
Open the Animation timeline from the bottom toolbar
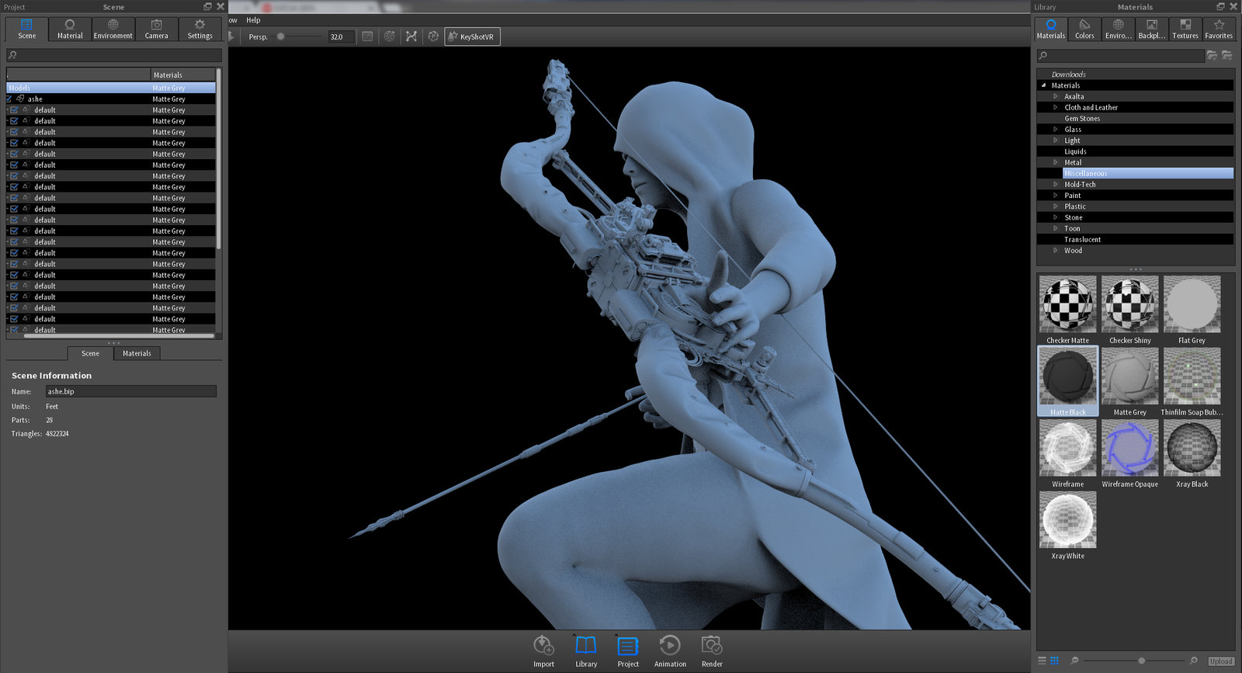coord(670,651)
